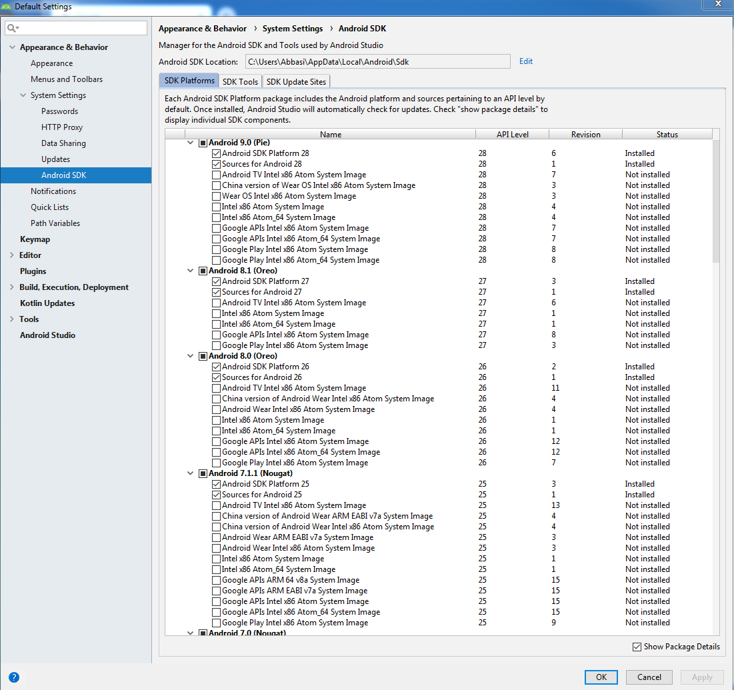Open Appearance settings page

click(x=51, y=63)
